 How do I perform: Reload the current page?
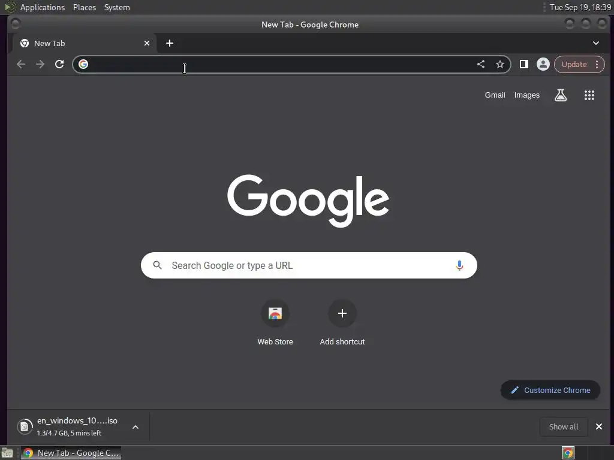59,64
